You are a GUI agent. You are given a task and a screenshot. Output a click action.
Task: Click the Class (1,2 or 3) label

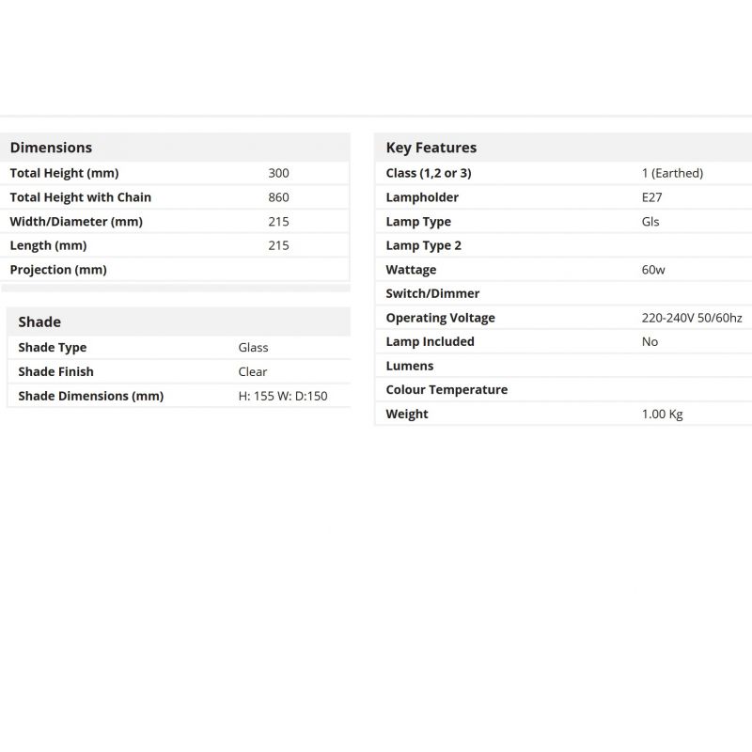429,173
